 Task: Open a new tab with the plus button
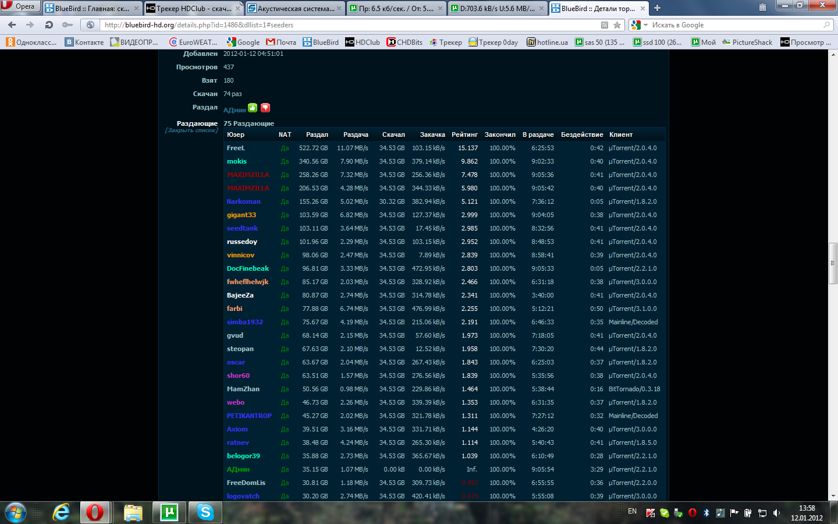[657, 8]
